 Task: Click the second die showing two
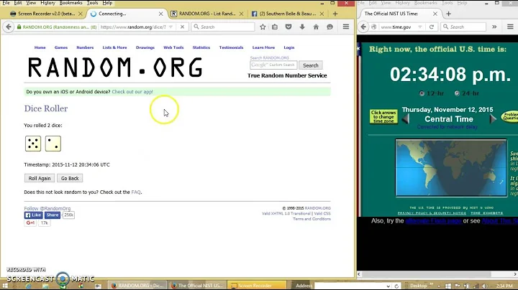(53, 144)
